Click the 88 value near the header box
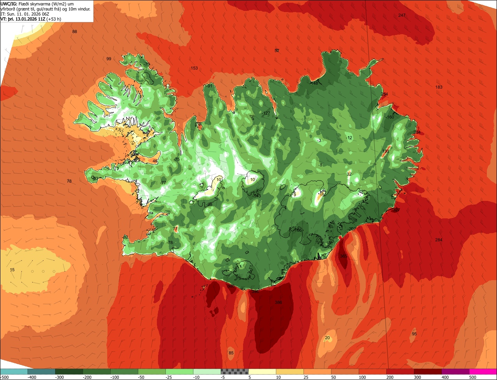This screenshot has width=497, height=380. [x=75, y=31]
